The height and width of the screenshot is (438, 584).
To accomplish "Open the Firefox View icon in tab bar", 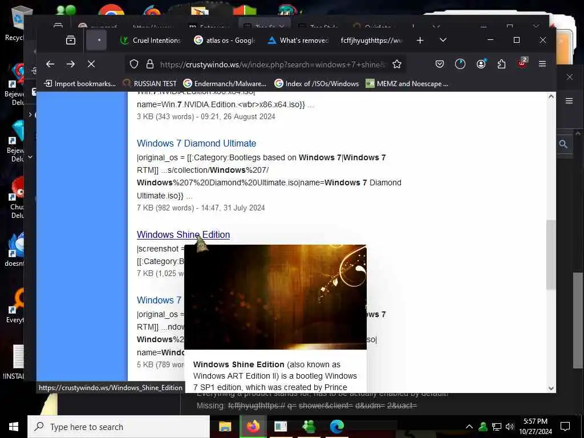I will click(71, 40).
